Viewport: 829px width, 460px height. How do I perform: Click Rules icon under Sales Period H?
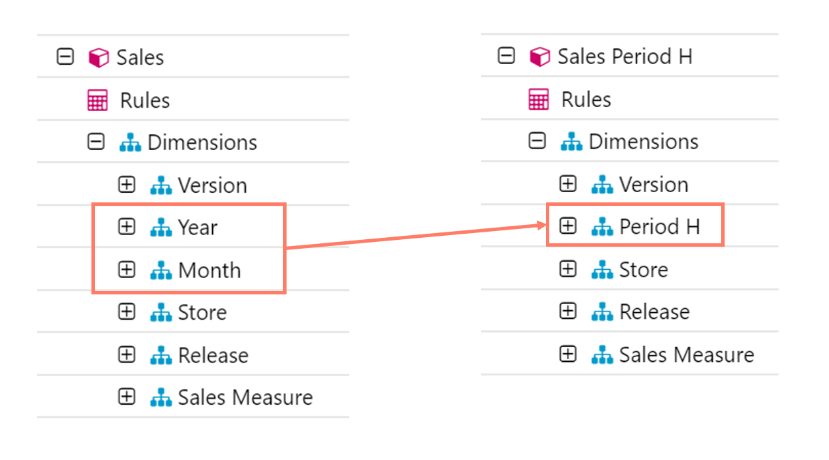(x=539, y=100)
